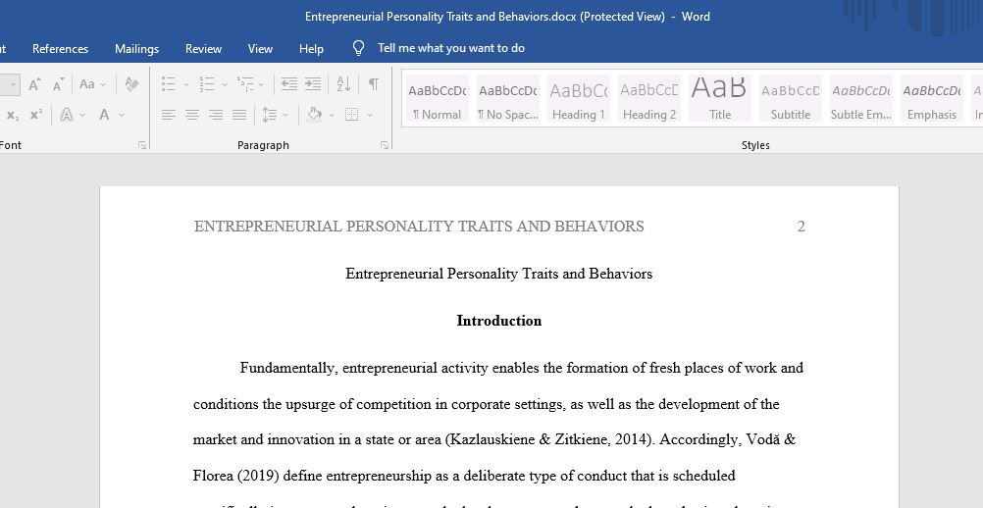
Task: Expand the Multilevel List dropdown
Action: click(261, 84)
